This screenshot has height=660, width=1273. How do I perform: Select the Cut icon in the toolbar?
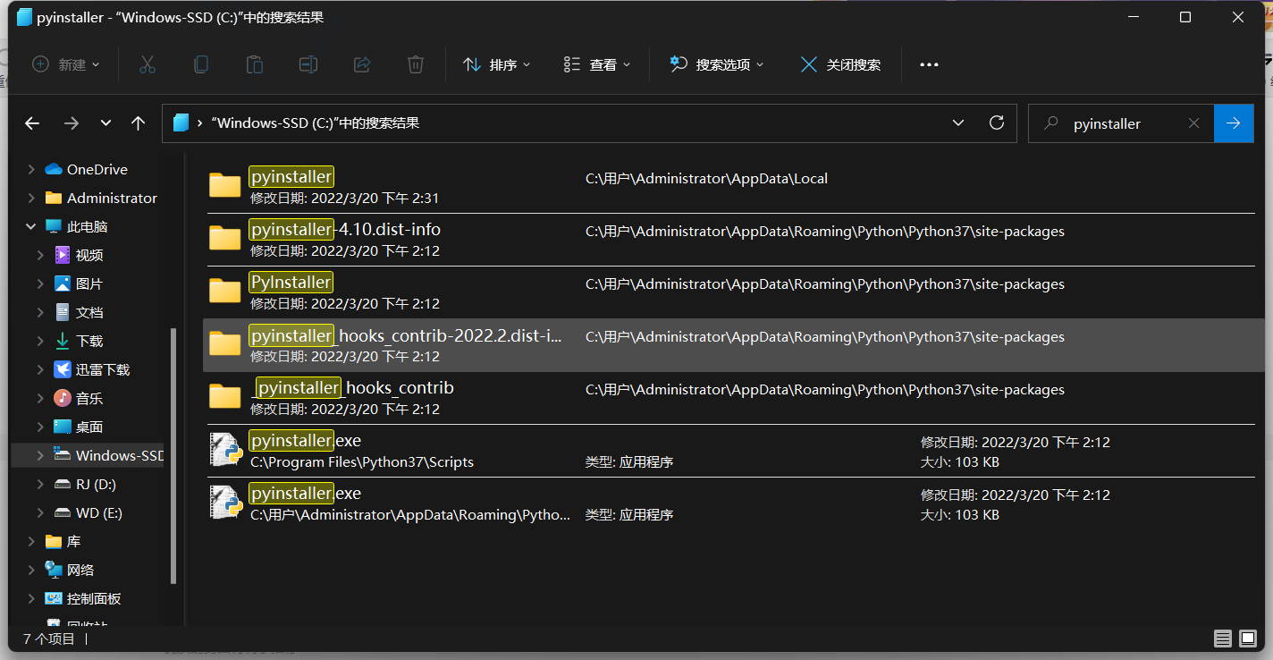point(148,63)
